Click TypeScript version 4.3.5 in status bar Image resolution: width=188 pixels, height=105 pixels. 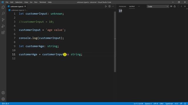pyautogui.click(x=176, y=104)
